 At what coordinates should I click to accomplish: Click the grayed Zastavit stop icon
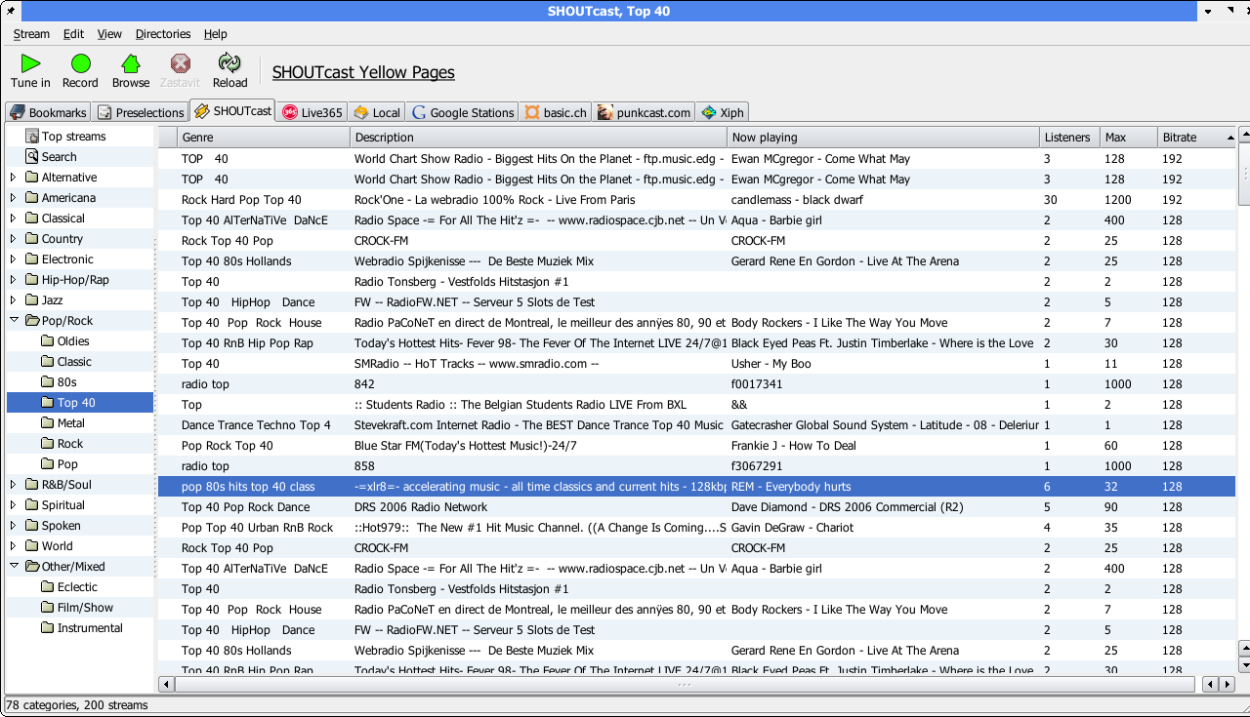point(180,63)
